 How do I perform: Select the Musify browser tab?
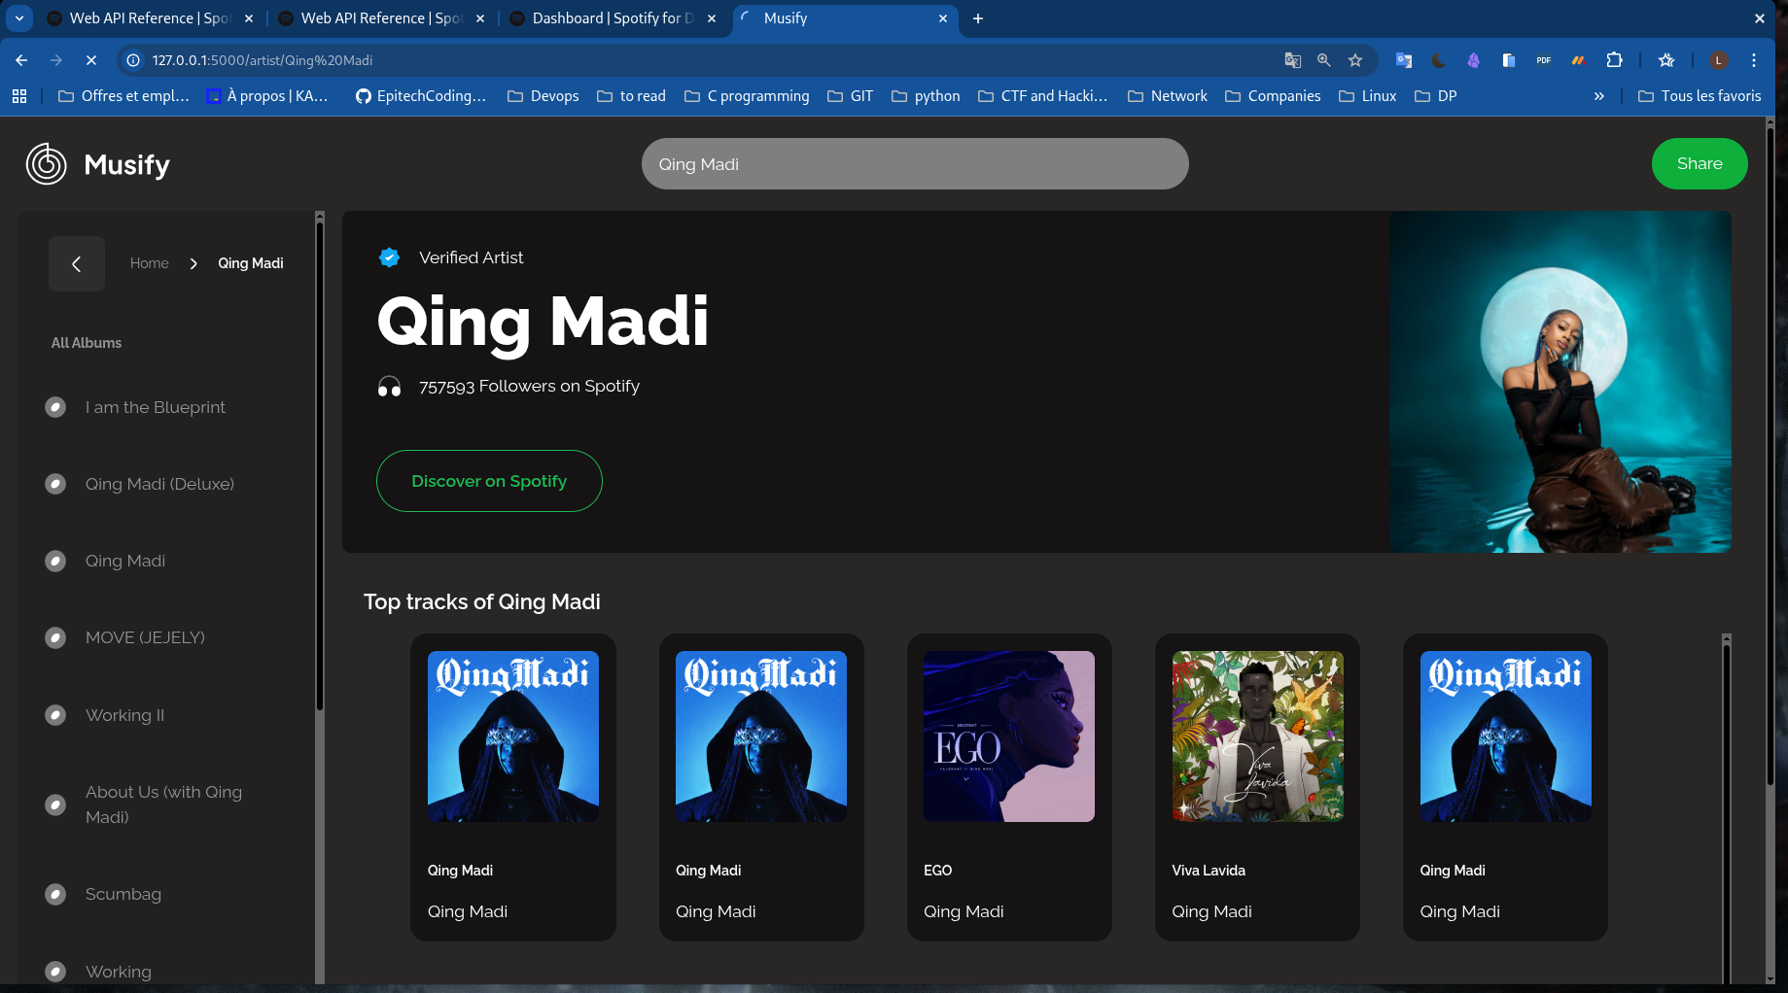tap(844, 18)
